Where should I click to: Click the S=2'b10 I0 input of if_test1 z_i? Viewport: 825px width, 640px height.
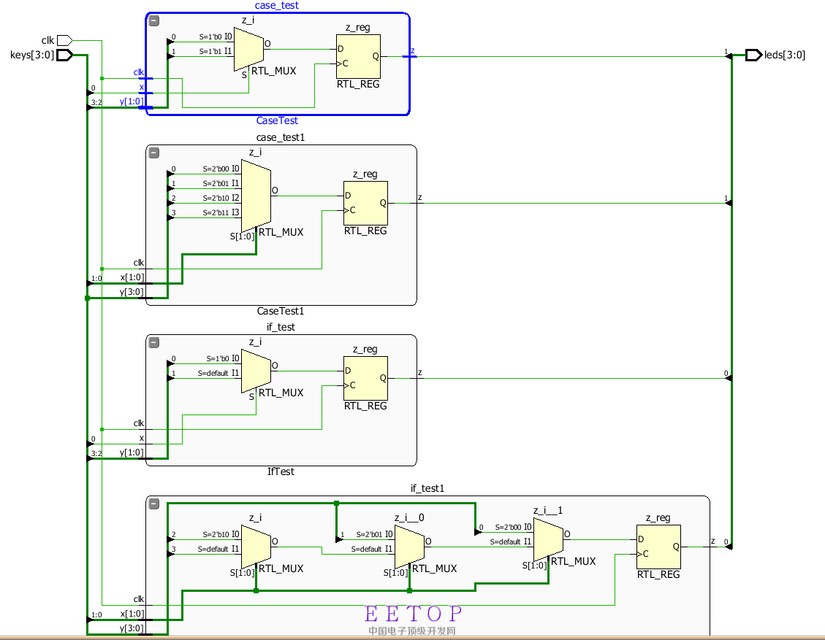click(x=221, y=534)
